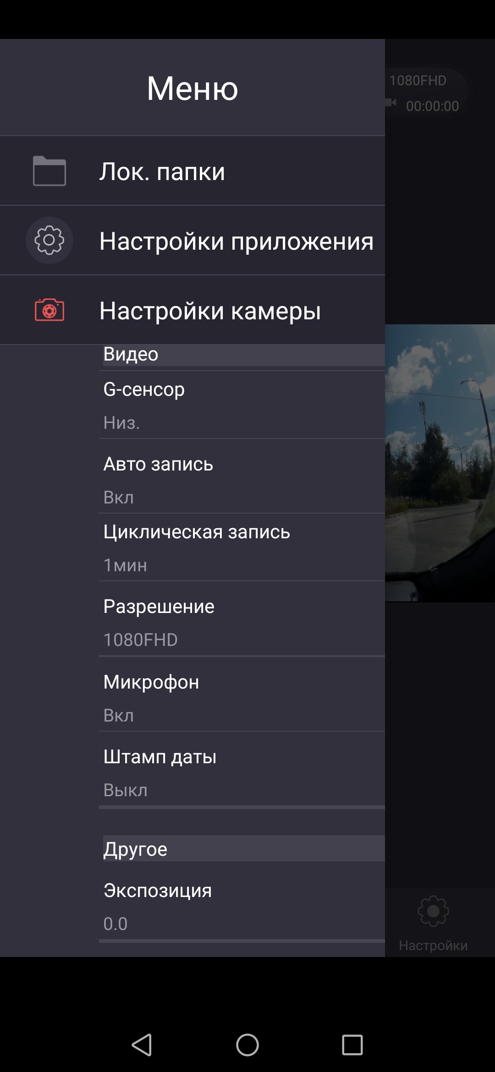Screen dimensions: 495x1072
Task: Tap the red camera settings icon
Action: coord(49,310)
